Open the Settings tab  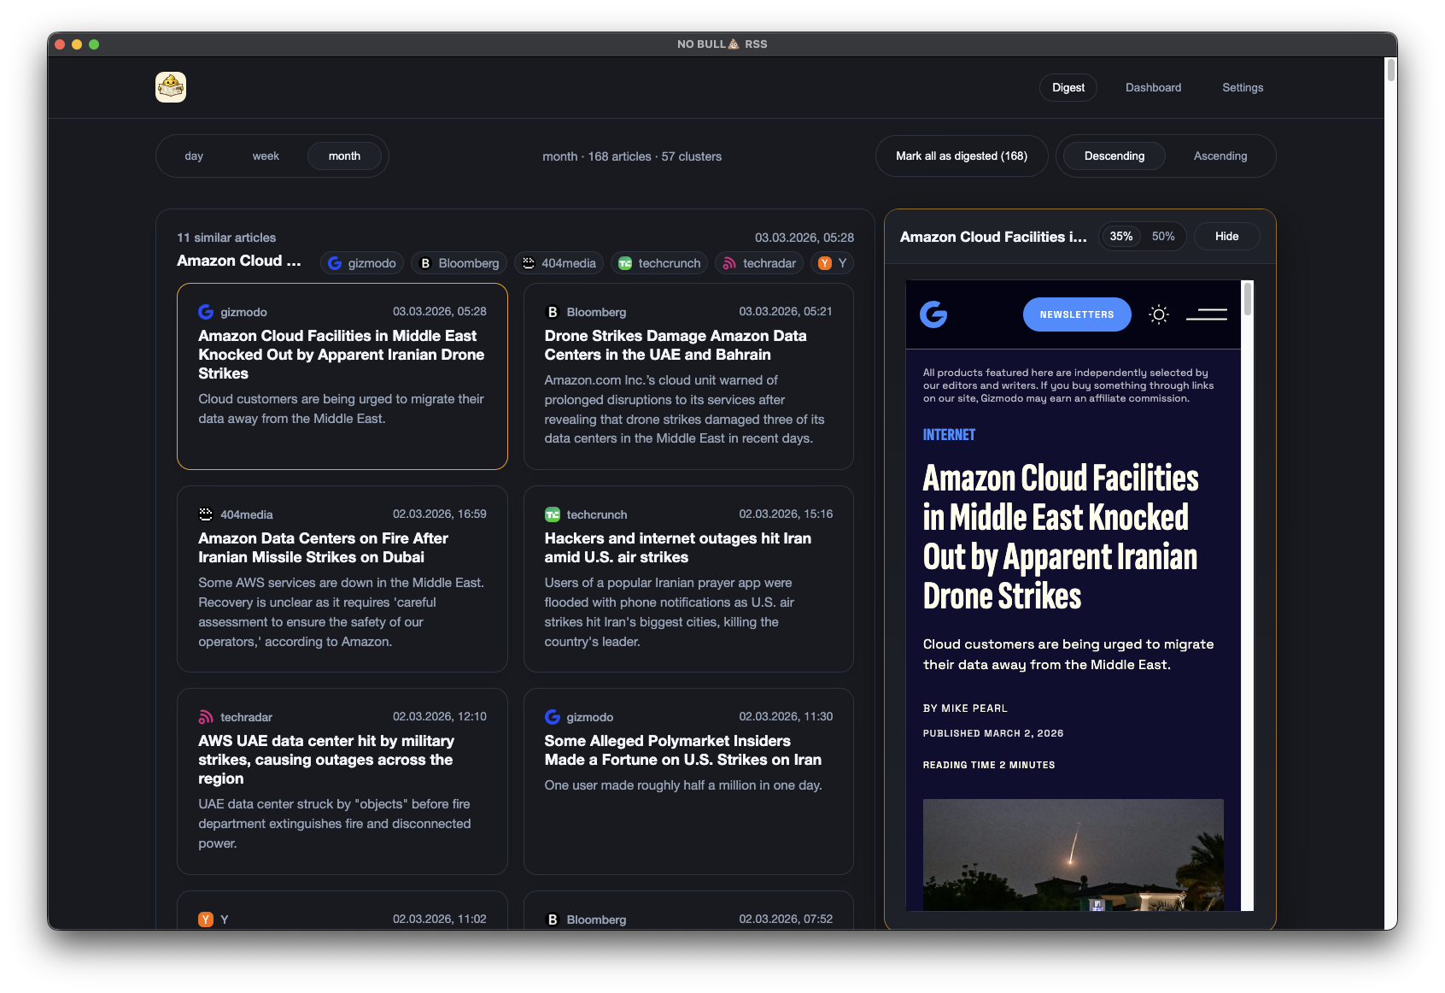[1243, 87]
